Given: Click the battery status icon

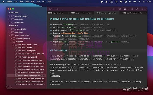Looking at the screenshot, I should pyautogui.click(x=135, y=2).
